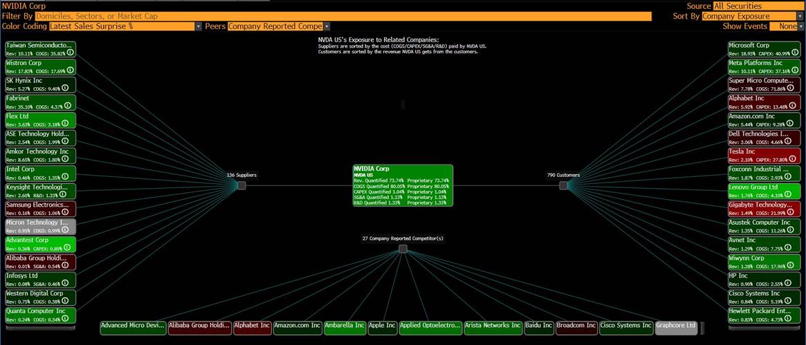Collapse the 27 Company Reported Competitors node
The height and width of the screenshot is (345, 806).
[403, 249]
